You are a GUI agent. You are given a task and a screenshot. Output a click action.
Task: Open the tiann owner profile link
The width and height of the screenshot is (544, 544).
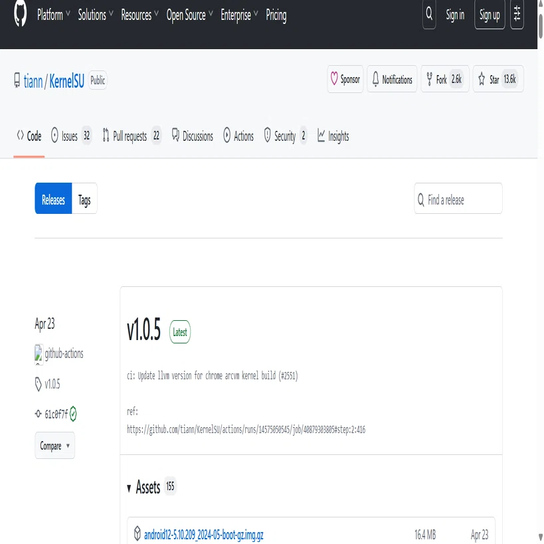coord(33,81)
